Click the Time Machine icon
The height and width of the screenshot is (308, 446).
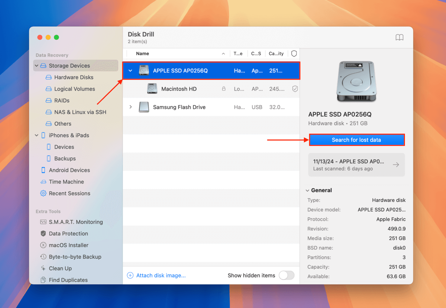point(43,182)
